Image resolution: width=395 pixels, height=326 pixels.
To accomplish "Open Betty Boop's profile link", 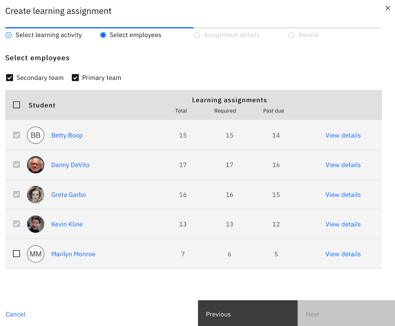I will coord(67,135).
